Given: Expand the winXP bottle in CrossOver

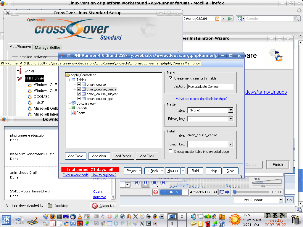Looking at the screenshot, I should point(18,70).
